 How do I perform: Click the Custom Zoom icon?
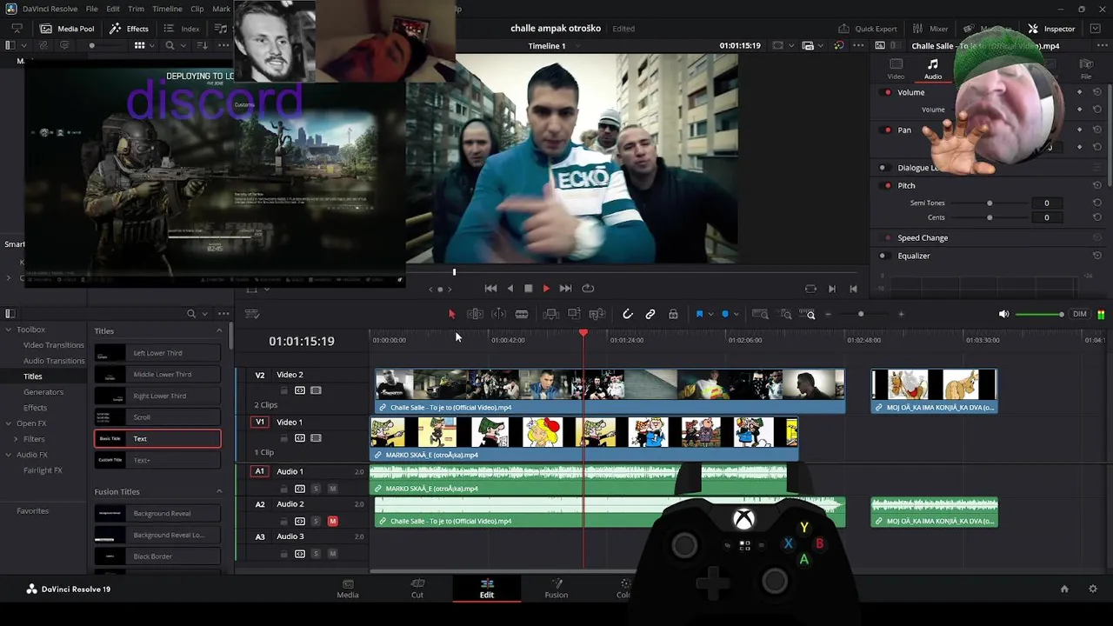point(807,314)
